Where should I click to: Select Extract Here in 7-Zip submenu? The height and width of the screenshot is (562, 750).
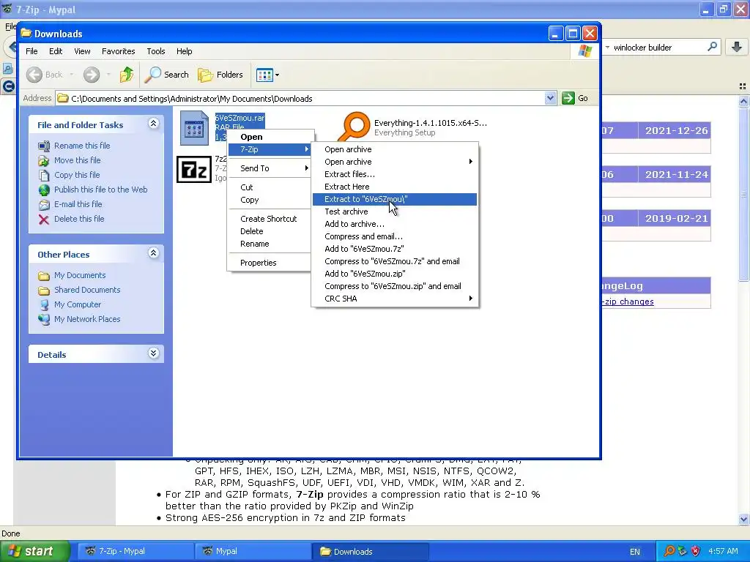tap(395, 187)
